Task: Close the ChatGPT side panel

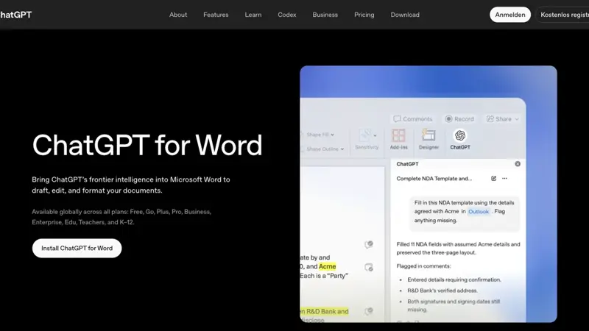Action: coord(518,164)
